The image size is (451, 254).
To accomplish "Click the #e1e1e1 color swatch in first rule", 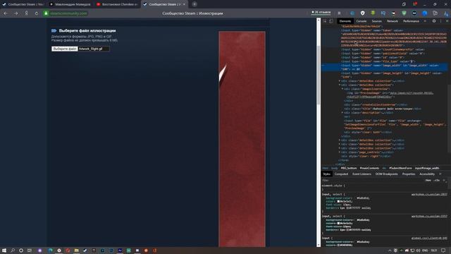I will click(338, 201).
